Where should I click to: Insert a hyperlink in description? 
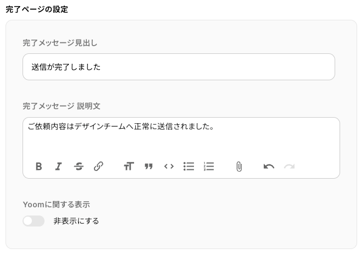click(98, 166)
